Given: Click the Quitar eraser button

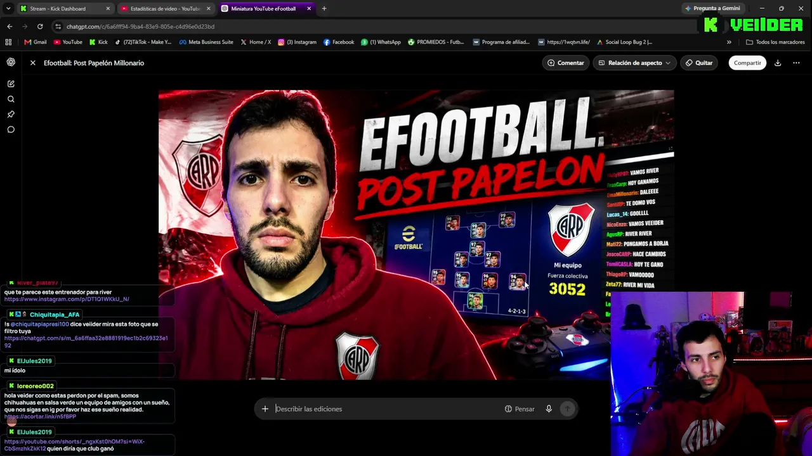Looking at the screenshot, I should click(698, 63).
